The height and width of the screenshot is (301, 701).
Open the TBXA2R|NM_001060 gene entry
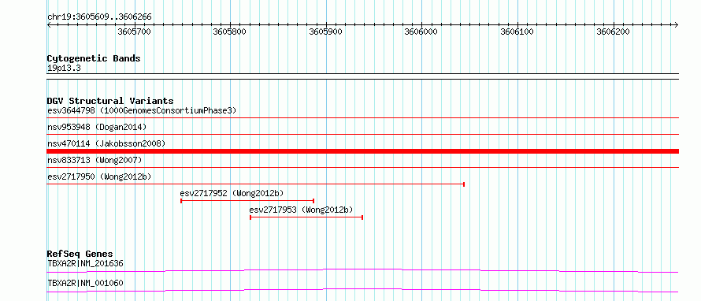click(85, 283)
